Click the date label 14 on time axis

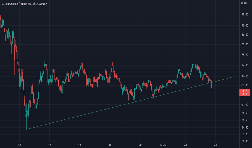[x=50, y=145]
